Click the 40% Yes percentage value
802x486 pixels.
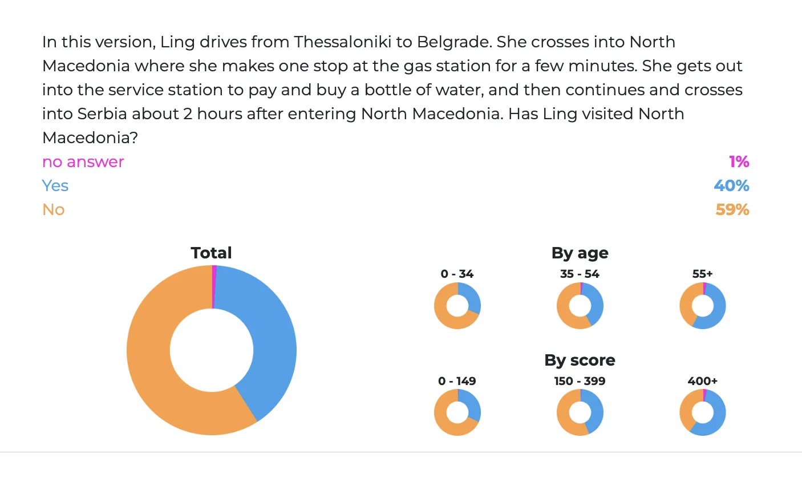[x=731, y=186]
